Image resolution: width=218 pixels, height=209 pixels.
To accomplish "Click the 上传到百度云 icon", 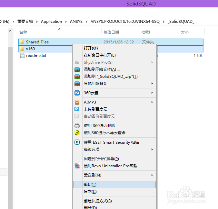I will click(77, 109).
